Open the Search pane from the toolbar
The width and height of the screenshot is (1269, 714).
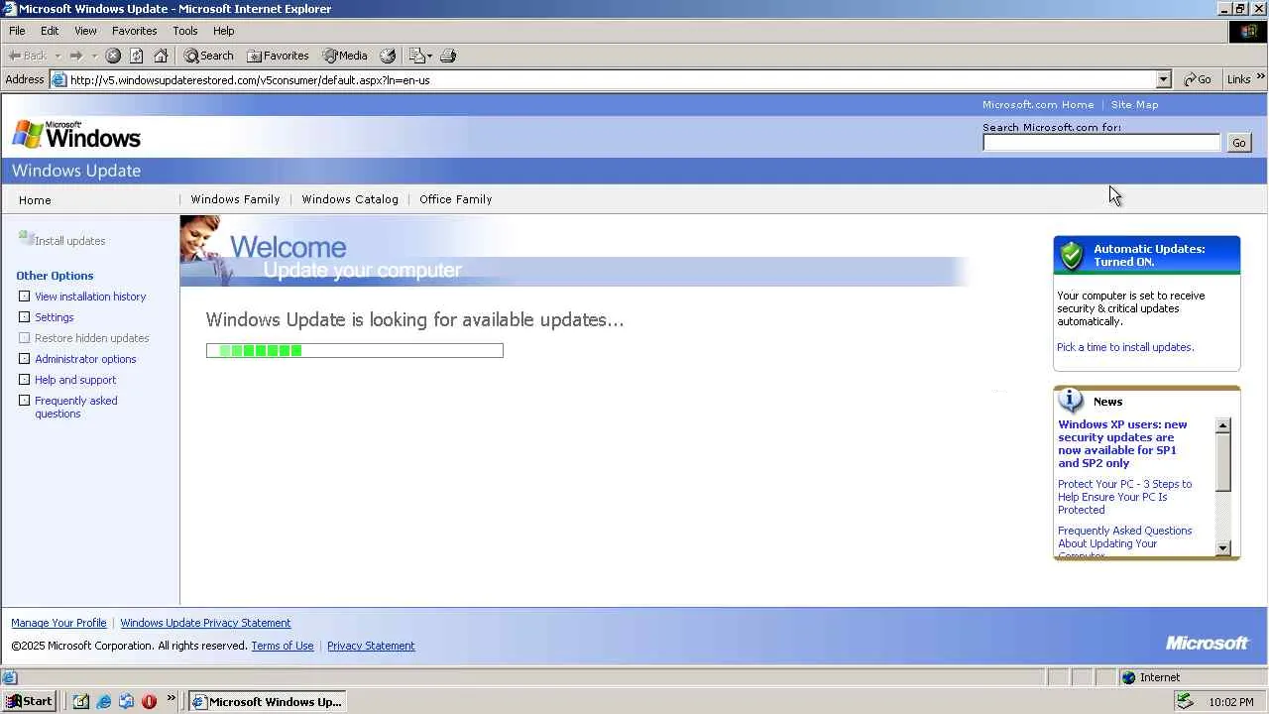click(x=208, y=56)
